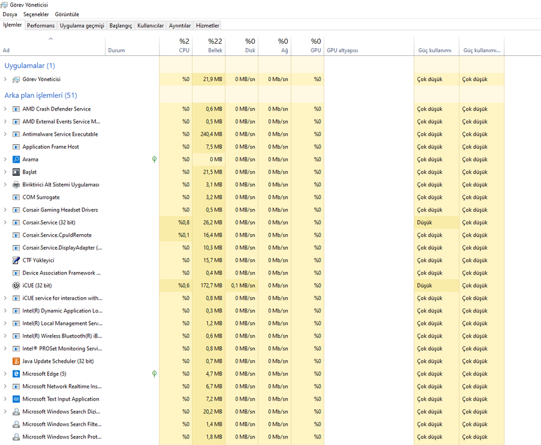Sort by the CPU column header
Viewport: 541px width, 445px height.
176,46
